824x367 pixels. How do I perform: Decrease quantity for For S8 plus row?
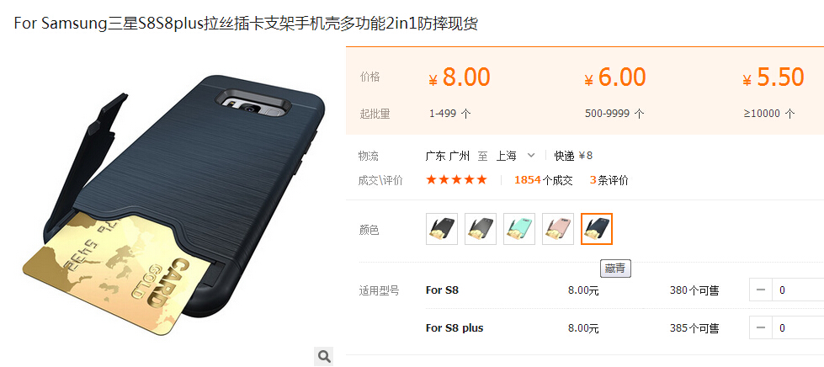coord(761,328)
